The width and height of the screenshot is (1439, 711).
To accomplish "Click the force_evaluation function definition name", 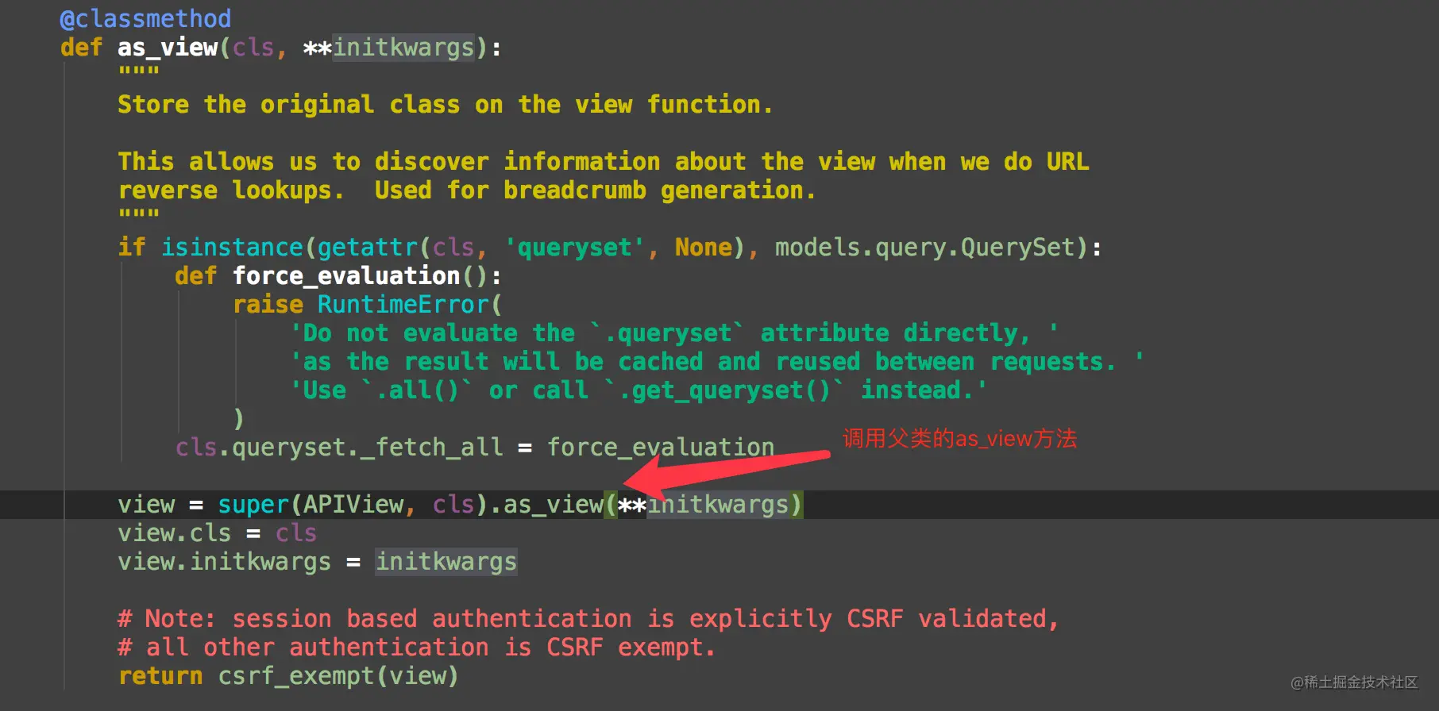I will click(346, 276).
